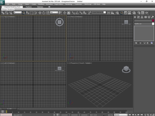Screen dimensions: 155x116
Task: Activate the Select and Move tool
Action: [40, 13]
